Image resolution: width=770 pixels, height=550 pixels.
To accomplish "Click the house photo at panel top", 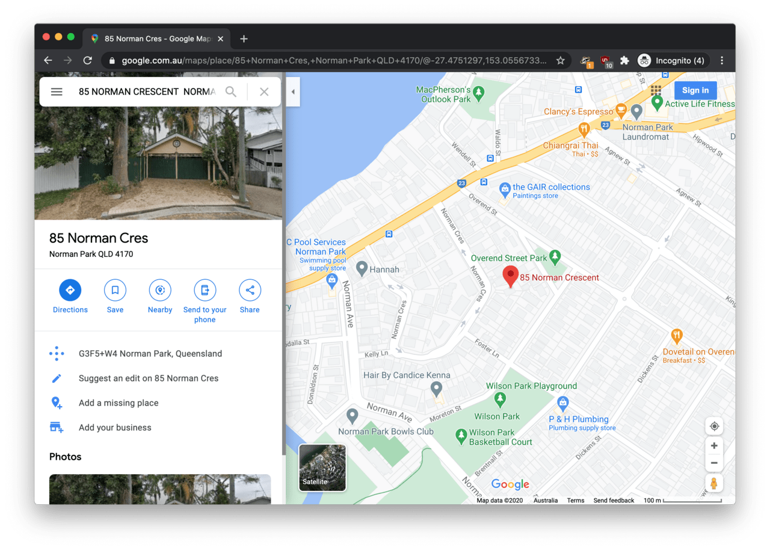I will 159,163.
